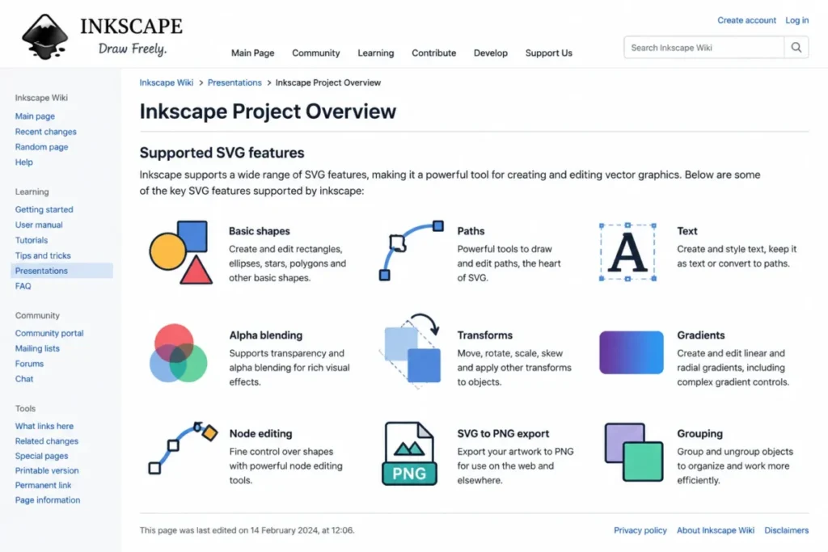Click the Basic shapes heading text
This screenshot has width=828, height=552.
[x=260, y=231]
